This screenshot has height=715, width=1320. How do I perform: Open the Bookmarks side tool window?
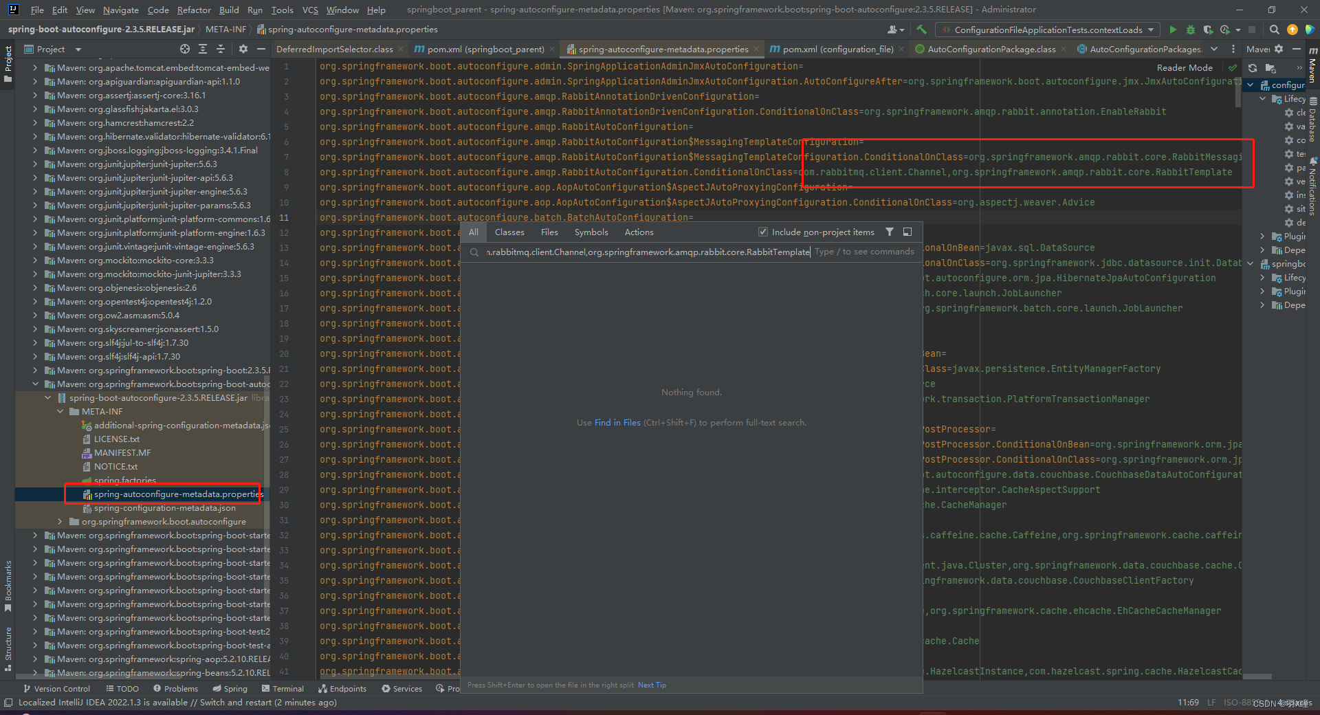click(8, 586)
